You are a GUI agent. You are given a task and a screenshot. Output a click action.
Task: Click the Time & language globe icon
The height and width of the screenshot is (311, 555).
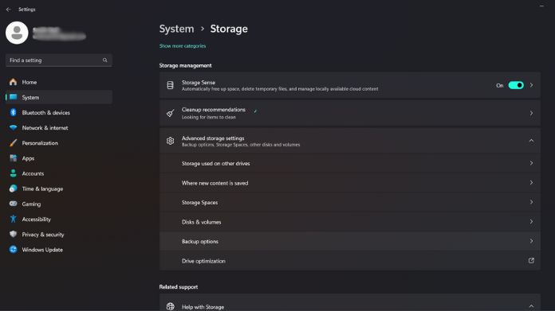click(13, 189)
